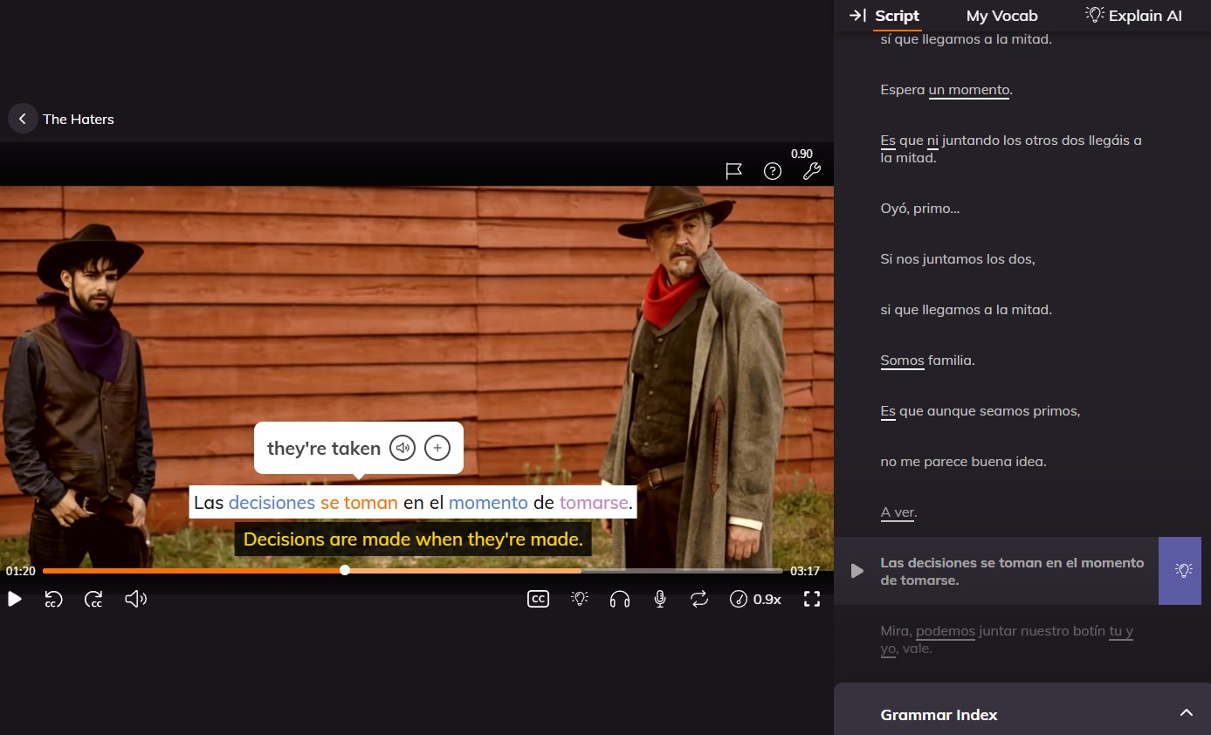Click the video progress bar handle
The image size is (1211, 735).
[x=345, y=570]
